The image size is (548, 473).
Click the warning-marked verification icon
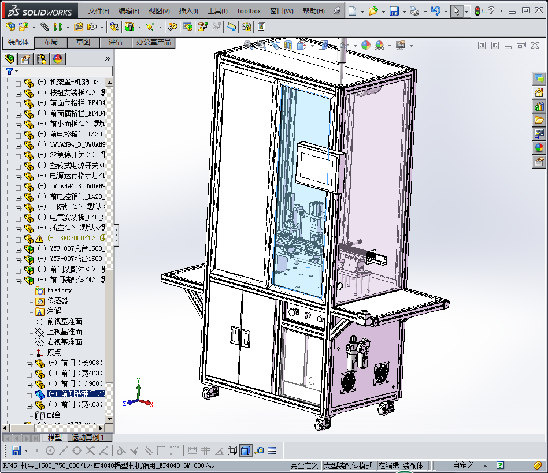pos(246,27)
